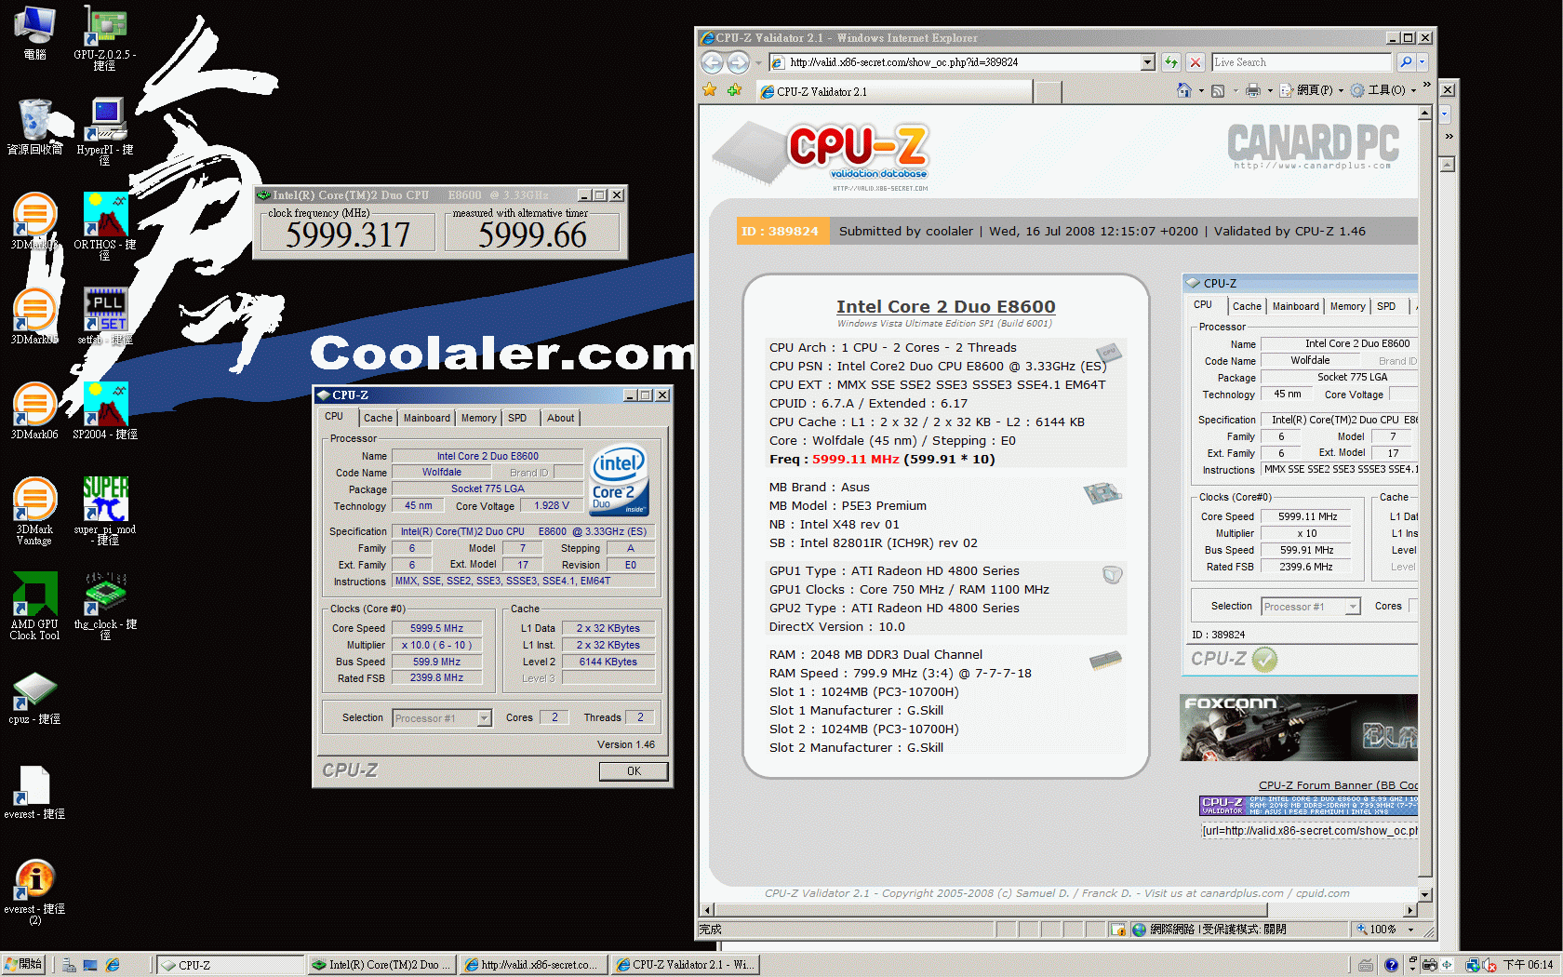
Task: Open the IE address bar dropdown
Action: [1147, 62]
